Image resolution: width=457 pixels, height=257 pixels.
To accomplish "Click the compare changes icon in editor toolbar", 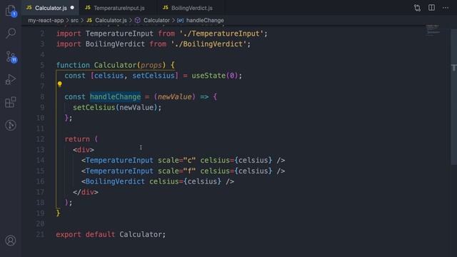I will click(x=417, y=8).
